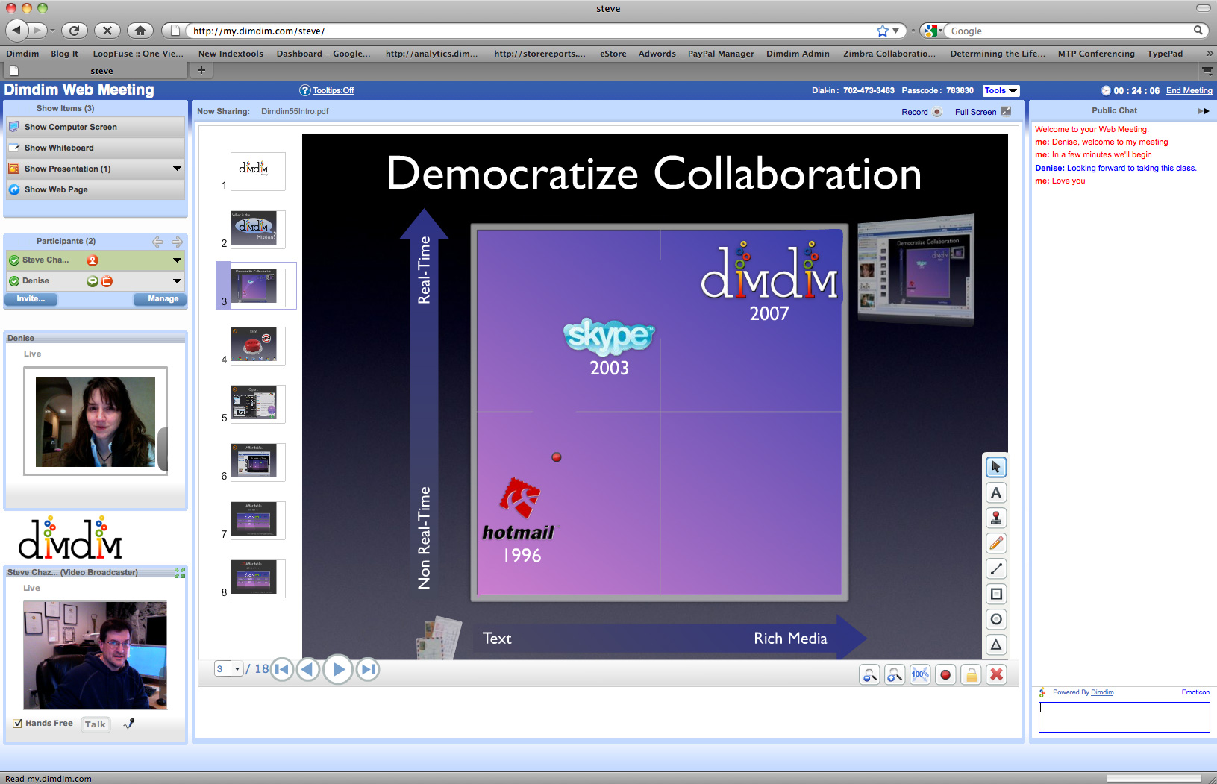Advance to the next slide

pos(338,669)
